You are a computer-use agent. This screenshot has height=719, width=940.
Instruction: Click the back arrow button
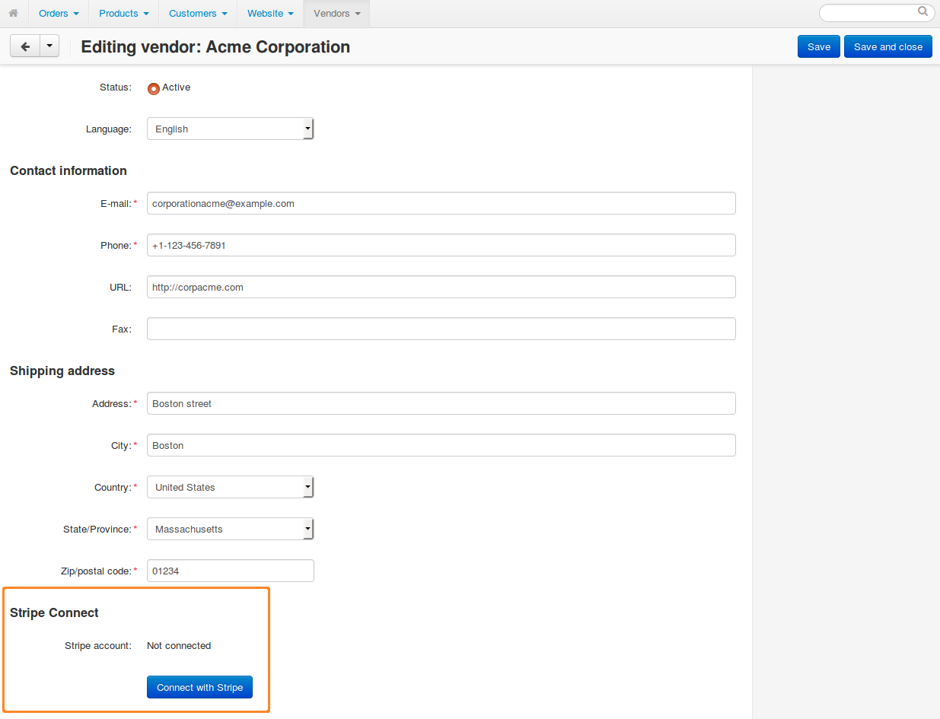(x=24, y=46)
